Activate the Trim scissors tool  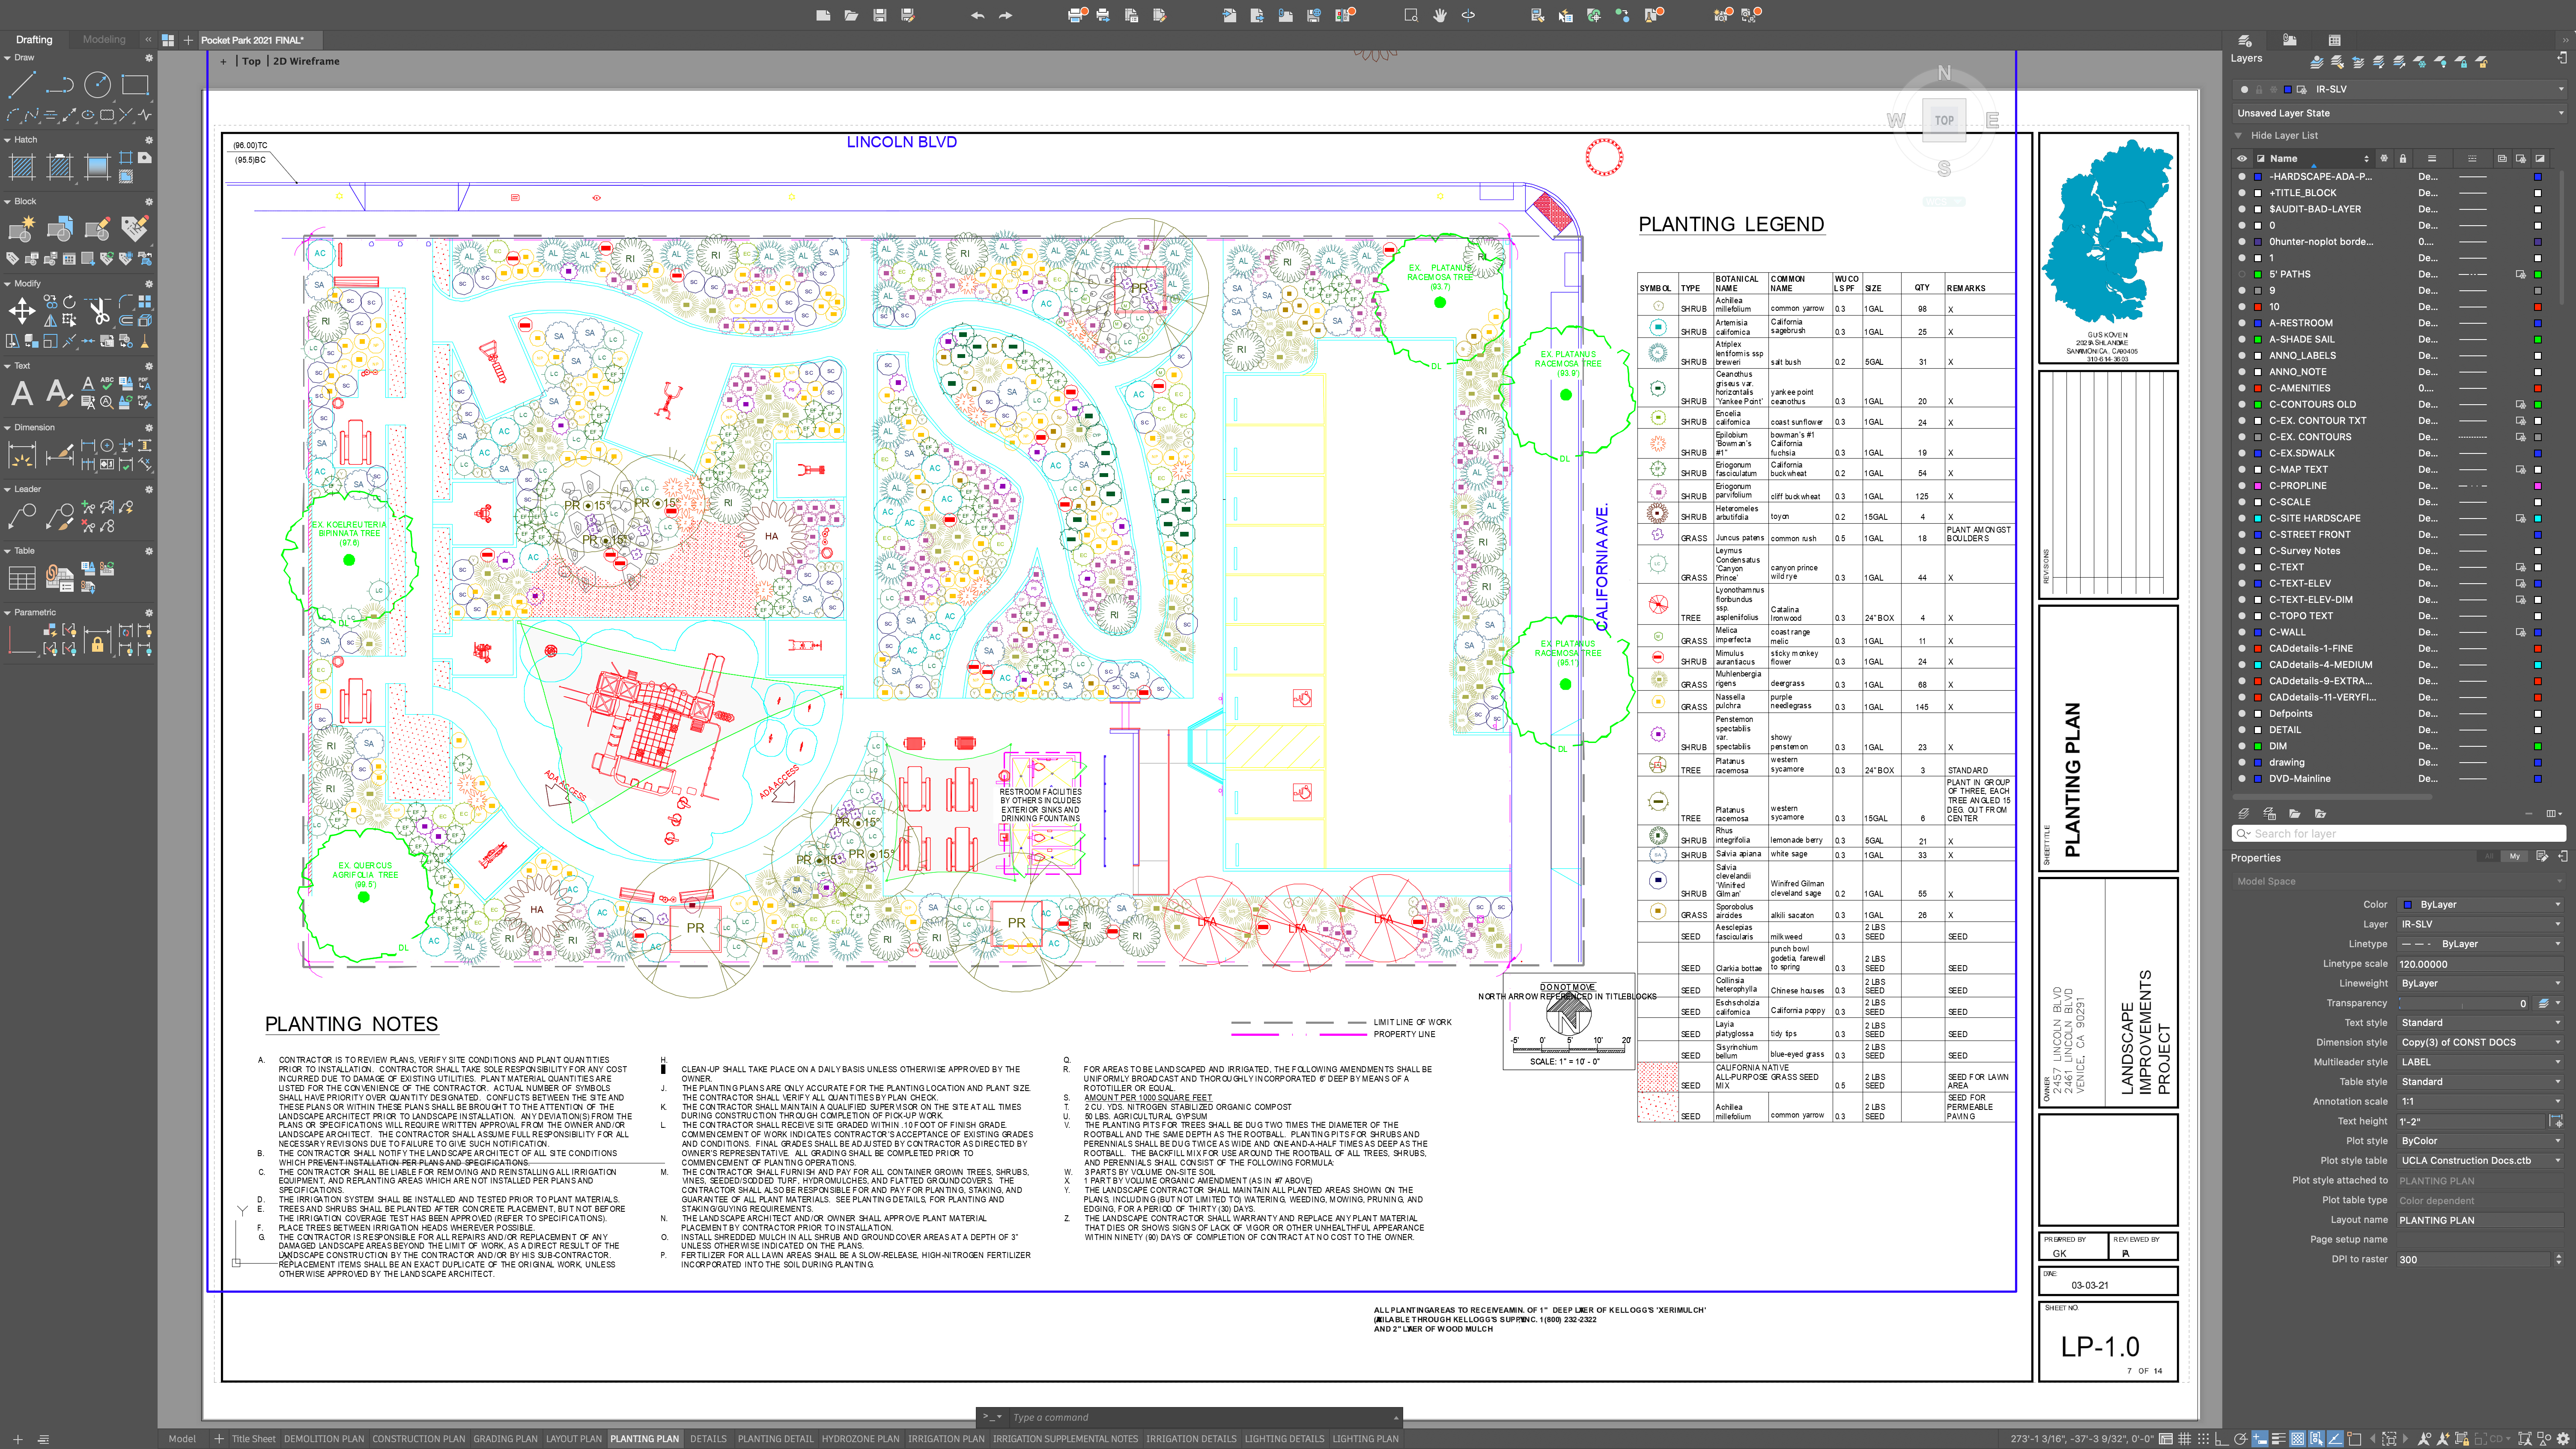click(x=98, y=311)
